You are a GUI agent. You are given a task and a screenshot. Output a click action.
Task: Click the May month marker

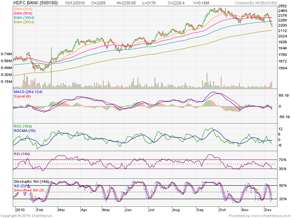point(106,210)
